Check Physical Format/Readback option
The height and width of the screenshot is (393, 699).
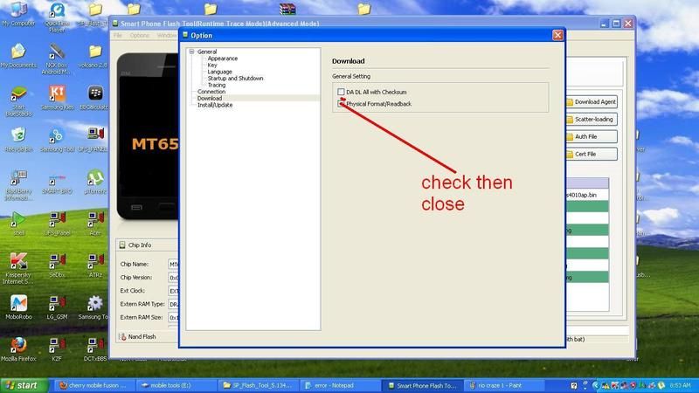341,104
